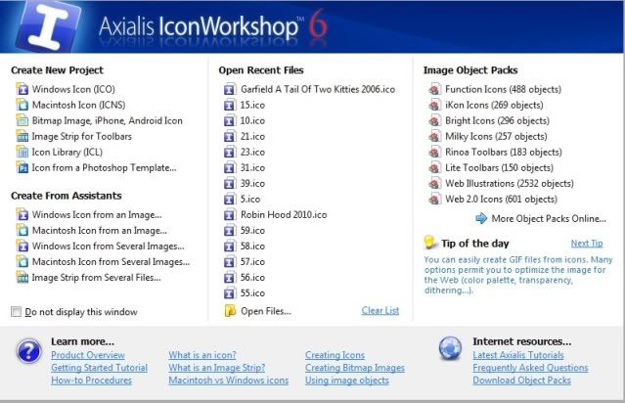Click the blue arrow for More Object Packs

coord(481,218)
